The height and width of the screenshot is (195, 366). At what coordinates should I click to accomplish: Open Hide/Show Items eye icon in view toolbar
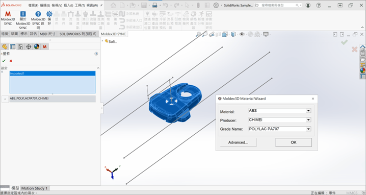point(242,34)
